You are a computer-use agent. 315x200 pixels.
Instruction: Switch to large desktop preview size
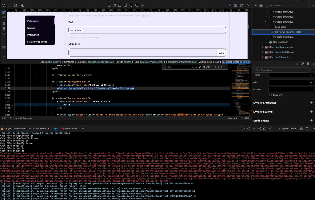137,5
